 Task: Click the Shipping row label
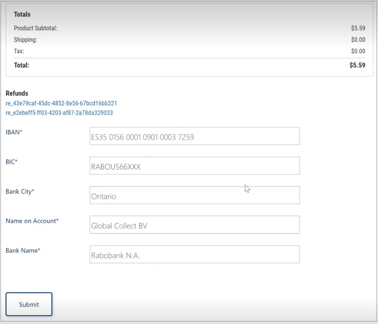[x=25, y=40]
